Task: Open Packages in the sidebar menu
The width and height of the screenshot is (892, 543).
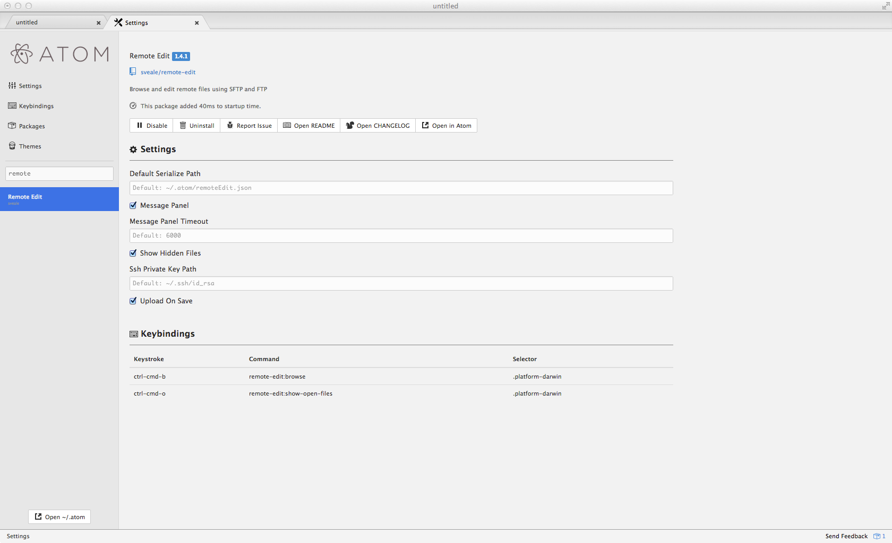Action: pos(27,126)
